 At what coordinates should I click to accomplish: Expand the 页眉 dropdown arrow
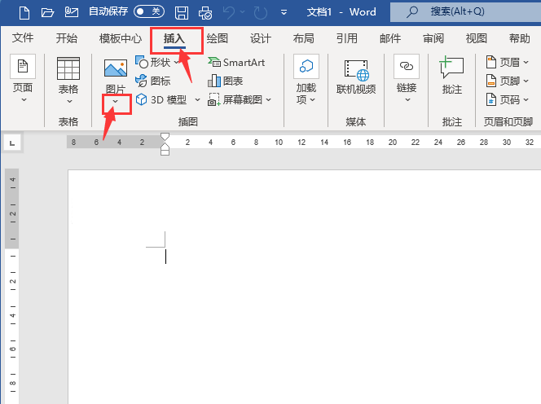pos(526,63)
